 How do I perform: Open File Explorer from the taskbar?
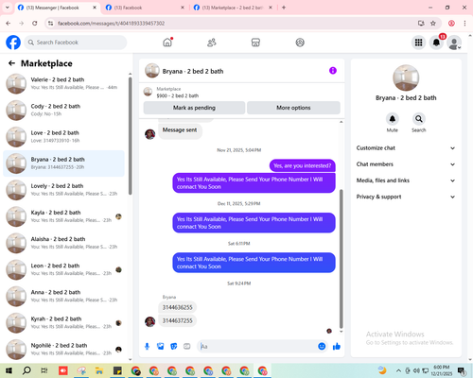pos(99,370)
